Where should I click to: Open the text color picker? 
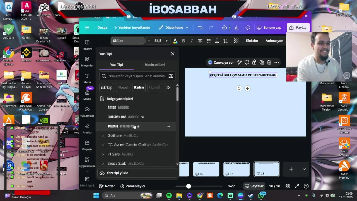[x=175, y=41]
